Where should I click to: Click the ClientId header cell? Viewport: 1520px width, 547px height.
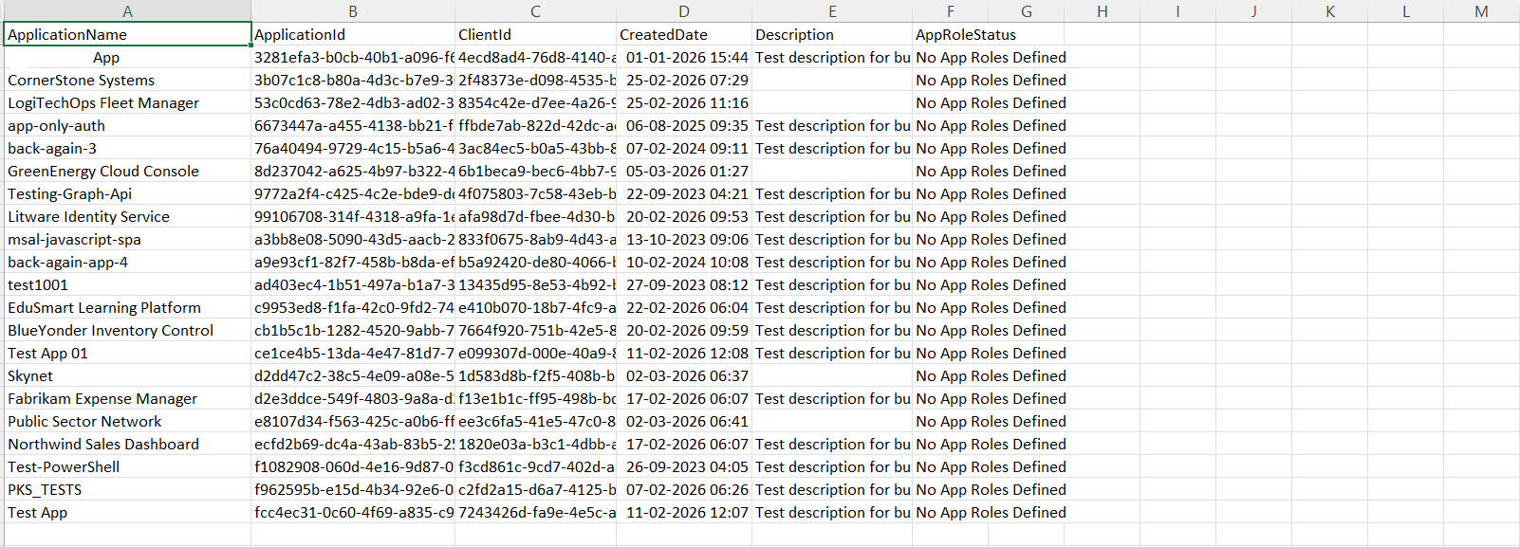click(x=535, y=35)
